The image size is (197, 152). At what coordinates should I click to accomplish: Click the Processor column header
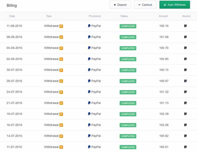pyautogui.click(x=95, y=16)
